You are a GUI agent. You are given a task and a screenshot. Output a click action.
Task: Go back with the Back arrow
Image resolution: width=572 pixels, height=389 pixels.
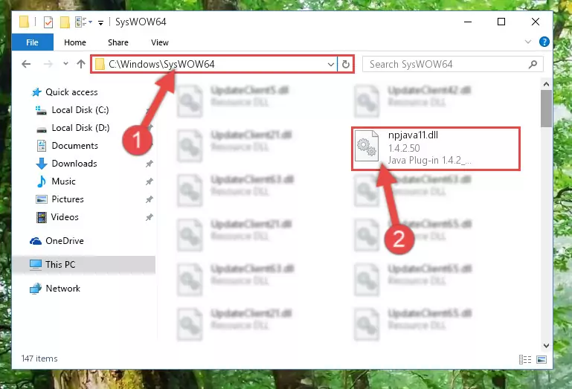pyautogui.click(x=26, y=64)
